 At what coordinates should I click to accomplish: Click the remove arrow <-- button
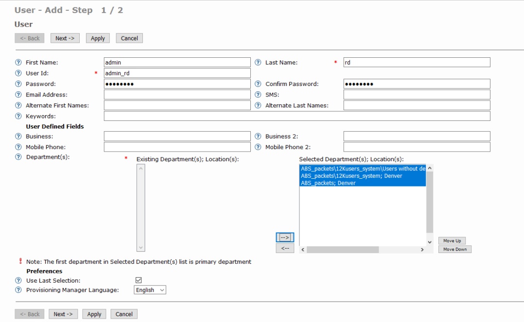point(285,248)
